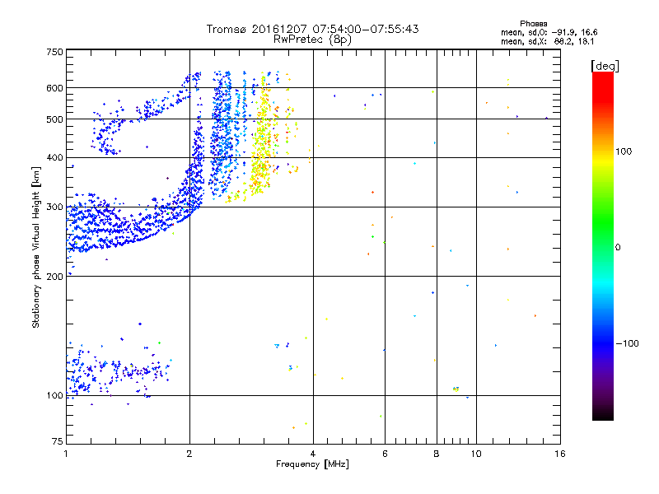Click the y-axis tick label '750'
The height and width of the screenshot is (494, 659).
coord(54,52)
